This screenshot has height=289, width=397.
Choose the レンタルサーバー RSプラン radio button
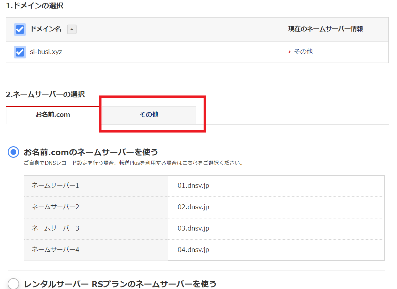(x=13, y=284)
